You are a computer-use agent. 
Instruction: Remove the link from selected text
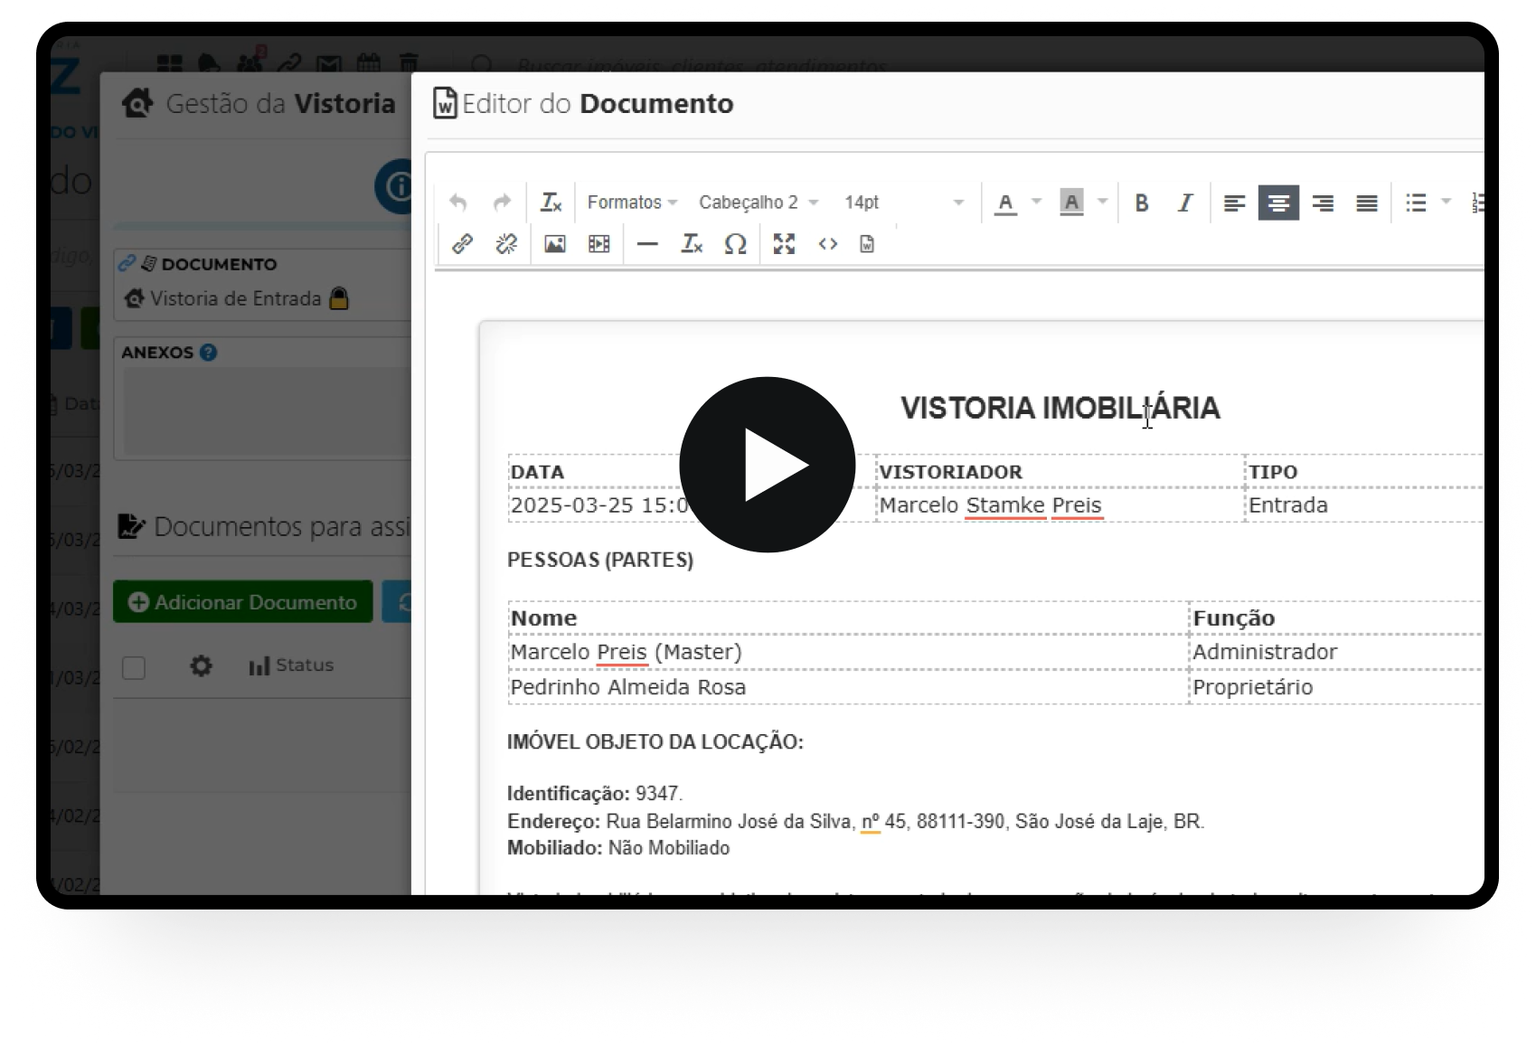click(x=505, y=243)
